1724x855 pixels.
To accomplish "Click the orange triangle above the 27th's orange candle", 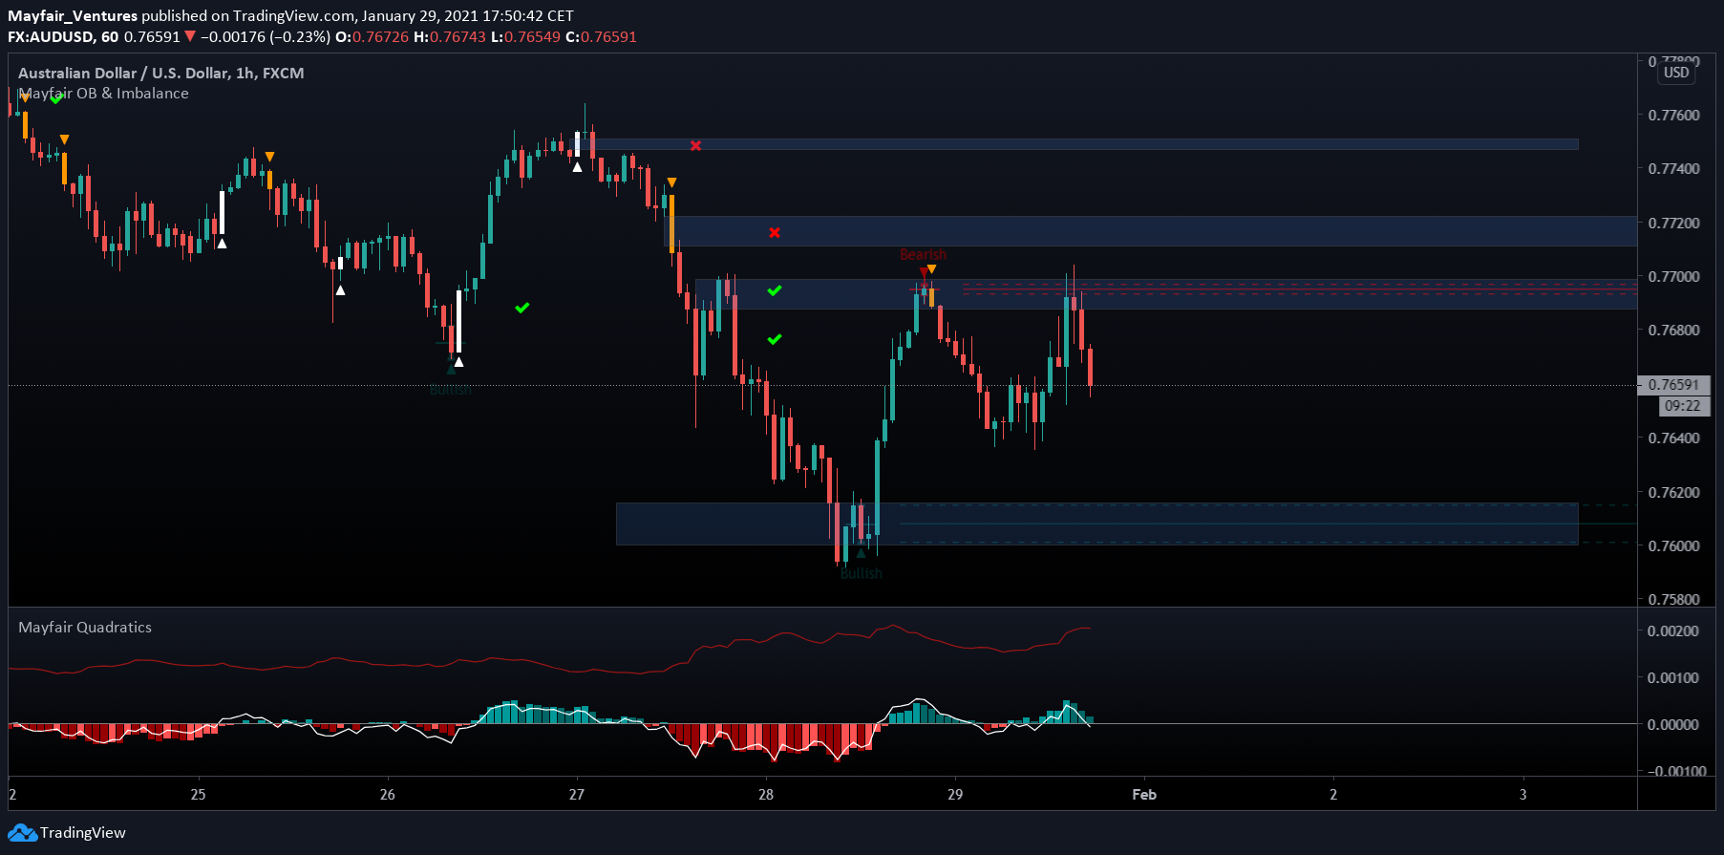I will pyautogui.click(x=672, y=182).
